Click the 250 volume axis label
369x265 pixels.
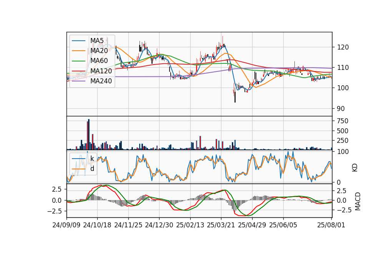pyautogui.click(x=342, y=141)
